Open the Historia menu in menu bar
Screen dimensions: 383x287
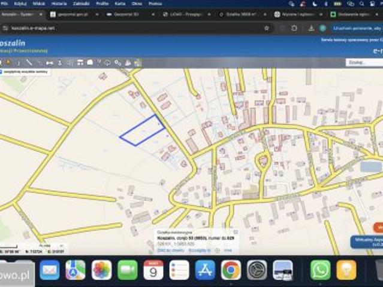point(59,4)
